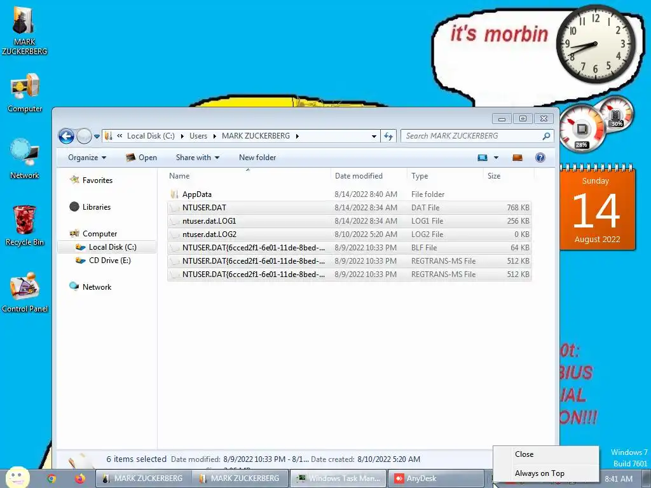
Task: Select the ntuser.dat.LOG1 file
Action: pyautogui.click(x=349, y=220)
